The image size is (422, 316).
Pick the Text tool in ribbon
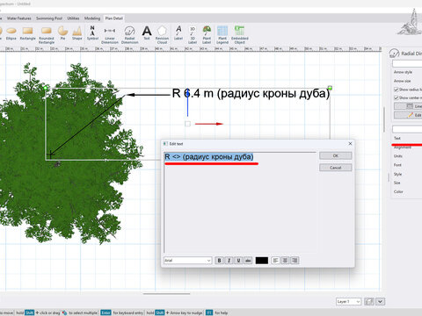point(147,33)
